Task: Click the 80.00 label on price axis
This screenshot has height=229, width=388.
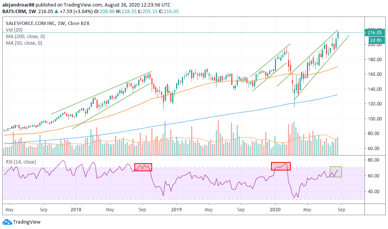Action: pos(373,134)
